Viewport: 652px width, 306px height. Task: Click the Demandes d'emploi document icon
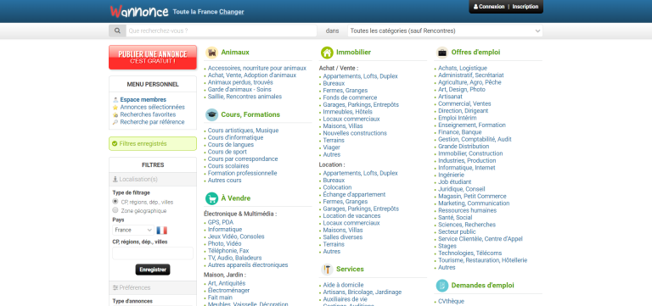click(442, 286)
